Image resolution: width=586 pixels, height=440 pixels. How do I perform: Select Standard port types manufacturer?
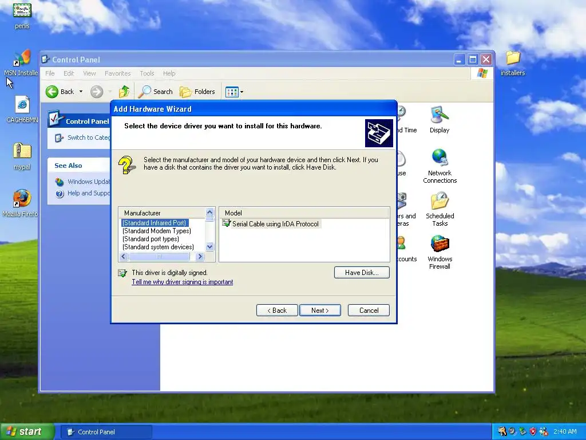(151, 239)
